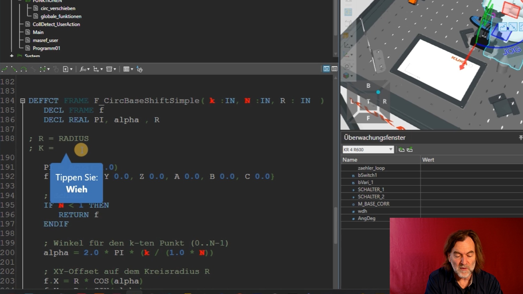Image resolution: width=523 pixels, height=294 pixels.
Task: Toggle the right-side split layout icon
Action: pos(334,69)
